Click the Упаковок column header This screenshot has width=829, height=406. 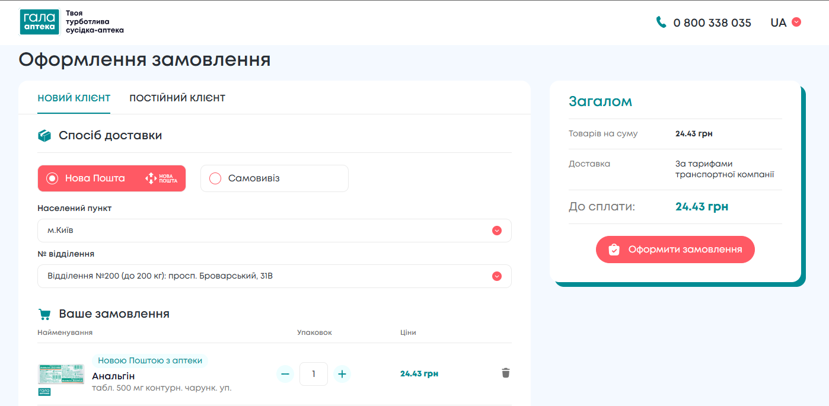tap(314, 333)
